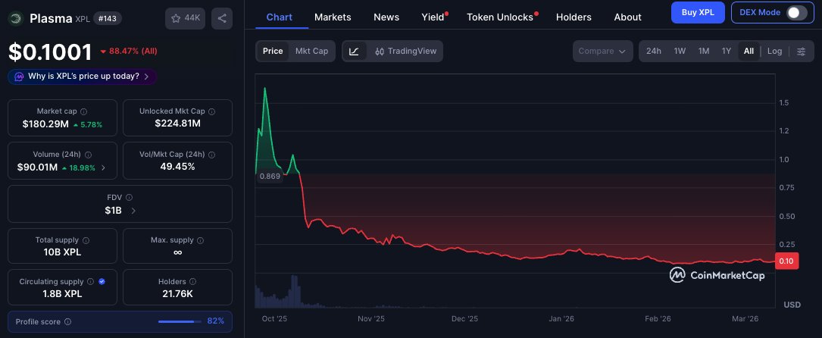Image resolution: width=822 pixels, height=338 pixels.
Task: Open chart settings sliders icon
Action: point(801,52)
